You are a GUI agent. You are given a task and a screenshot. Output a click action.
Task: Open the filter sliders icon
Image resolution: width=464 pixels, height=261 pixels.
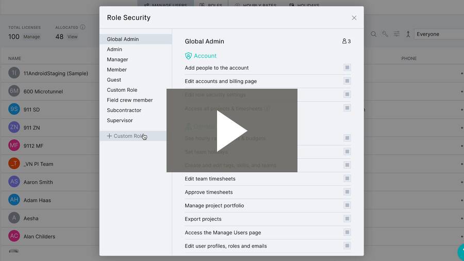[396, 35]
